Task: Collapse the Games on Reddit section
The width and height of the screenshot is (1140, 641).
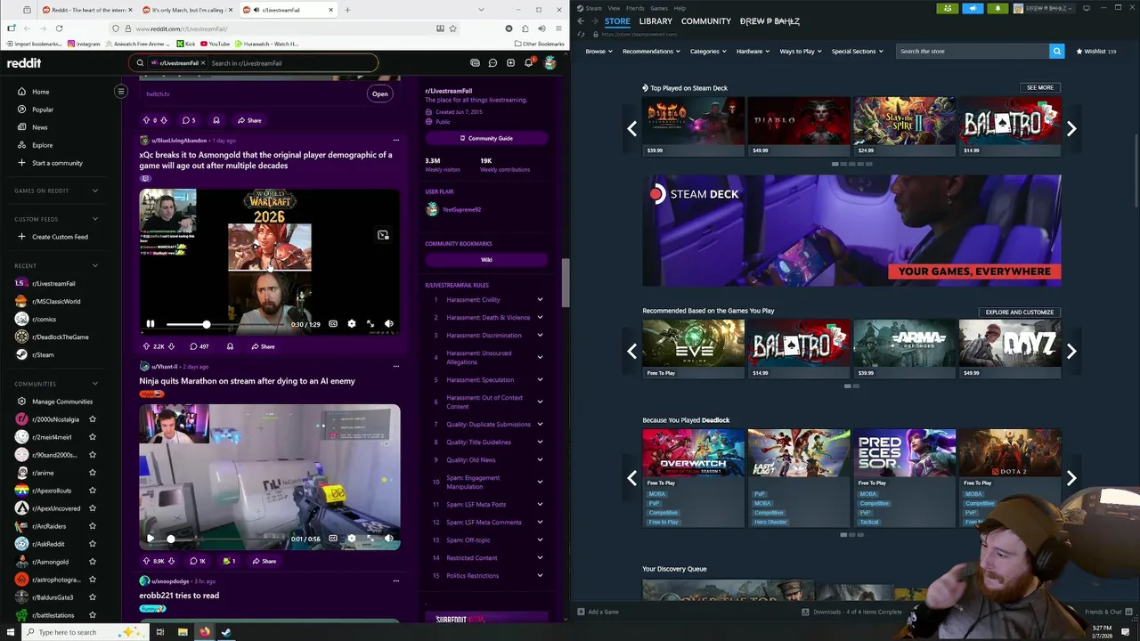Action: coord(94,191)
